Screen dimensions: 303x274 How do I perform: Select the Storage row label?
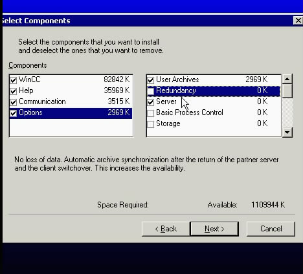(168, 123)
